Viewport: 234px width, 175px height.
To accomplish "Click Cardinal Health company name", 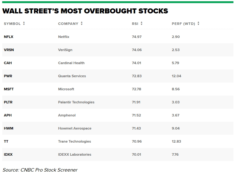I will click(x=71, y=63).
